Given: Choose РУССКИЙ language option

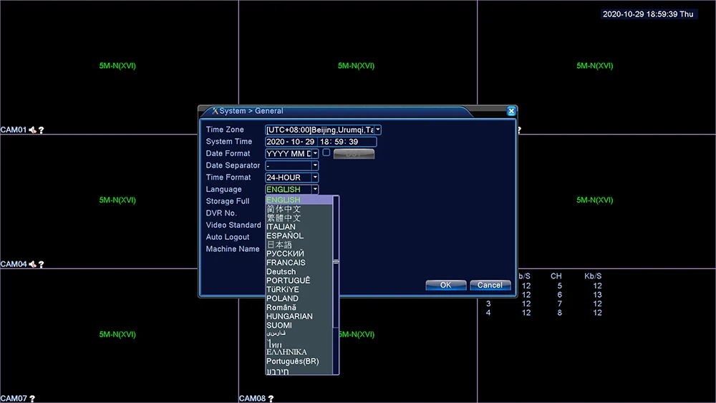Looking at the screenshot, I should click(299, 254).
